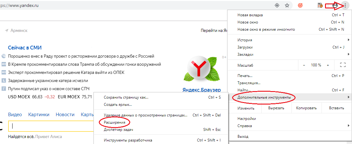Open the red target extension icon

pos(300,6)
